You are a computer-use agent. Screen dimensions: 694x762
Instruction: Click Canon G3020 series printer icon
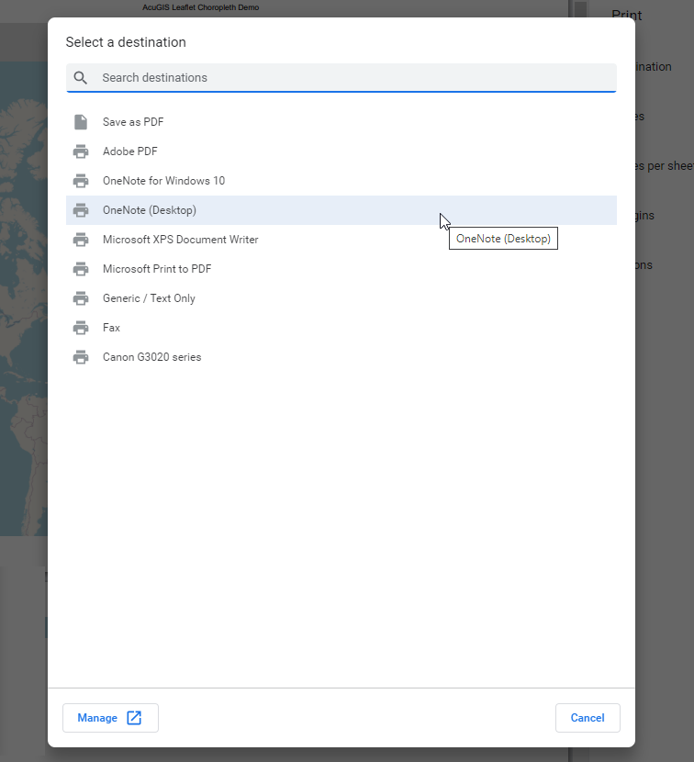pos(81,357)
